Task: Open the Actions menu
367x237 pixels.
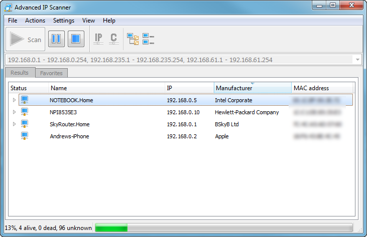Action: click(35, 21)
